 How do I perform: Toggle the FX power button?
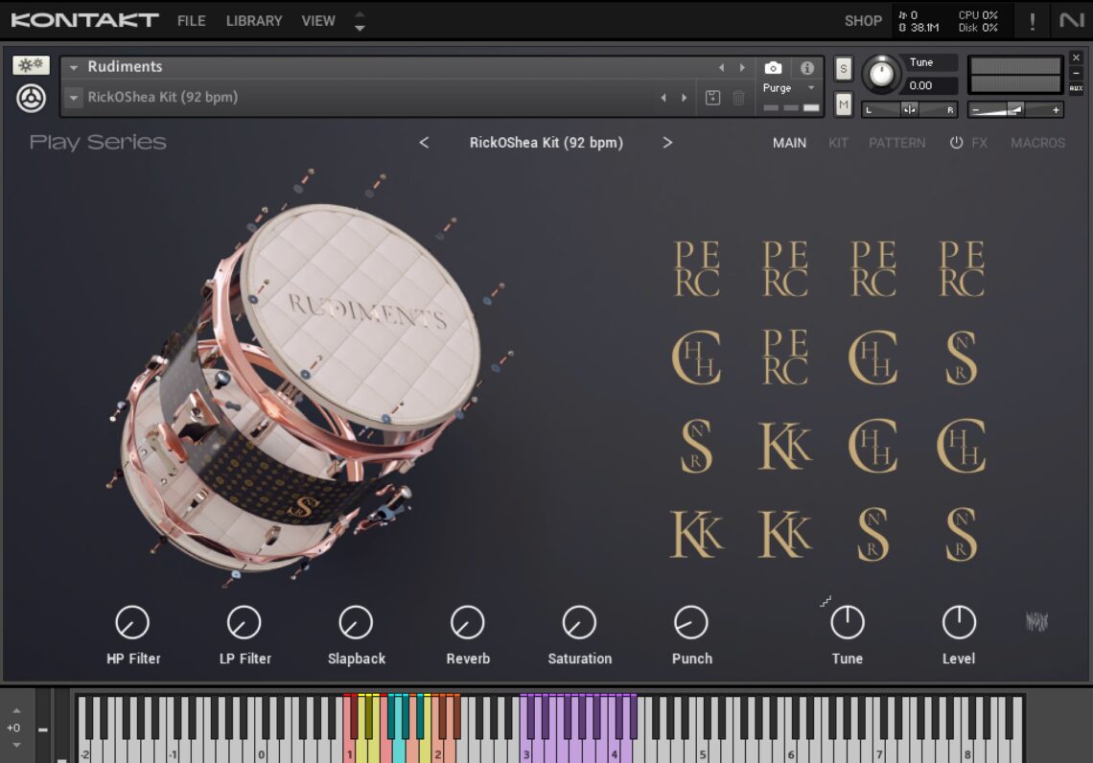(957, 142)
